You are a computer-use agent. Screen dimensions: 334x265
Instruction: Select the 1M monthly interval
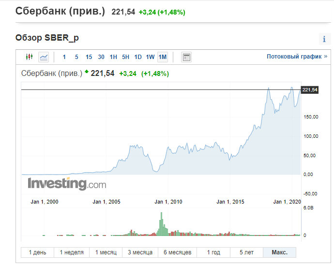[163, 57]
